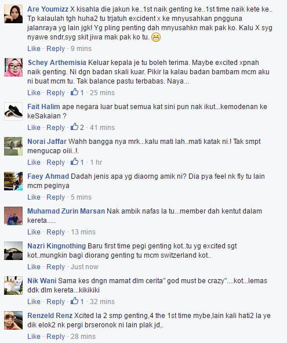Click thumbs-up icon on Fait Halim's comment
Image resolution: width=287 pixels, height=343 pixels.
tap(74, 127)
